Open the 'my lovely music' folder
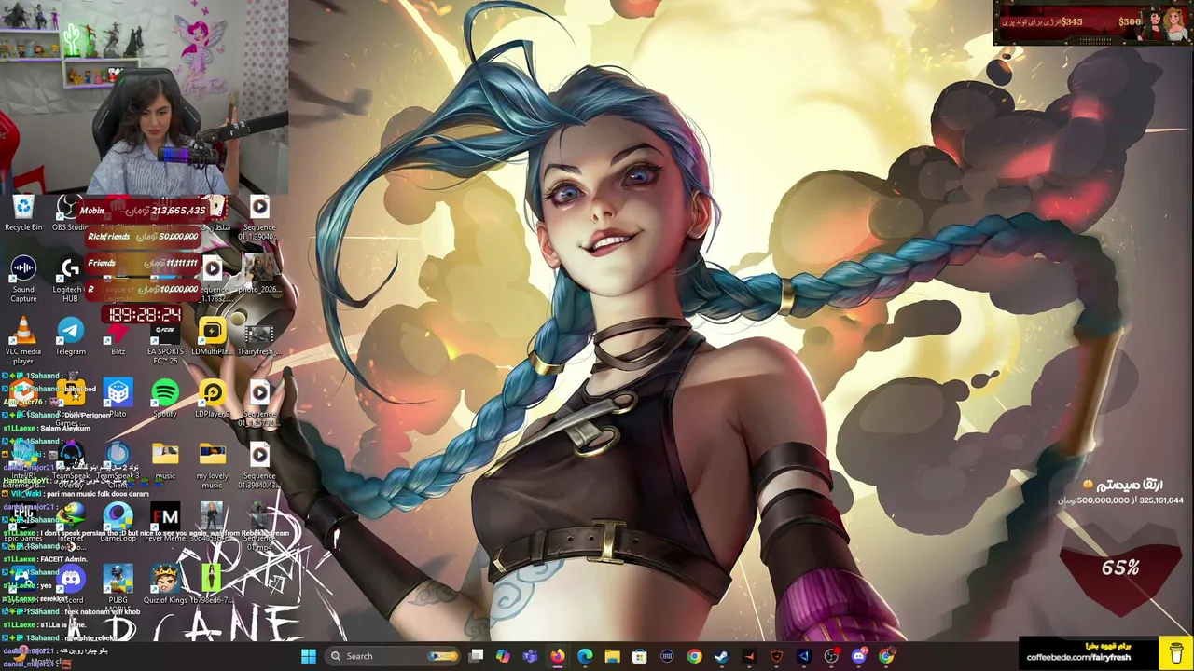 point(212,465)
